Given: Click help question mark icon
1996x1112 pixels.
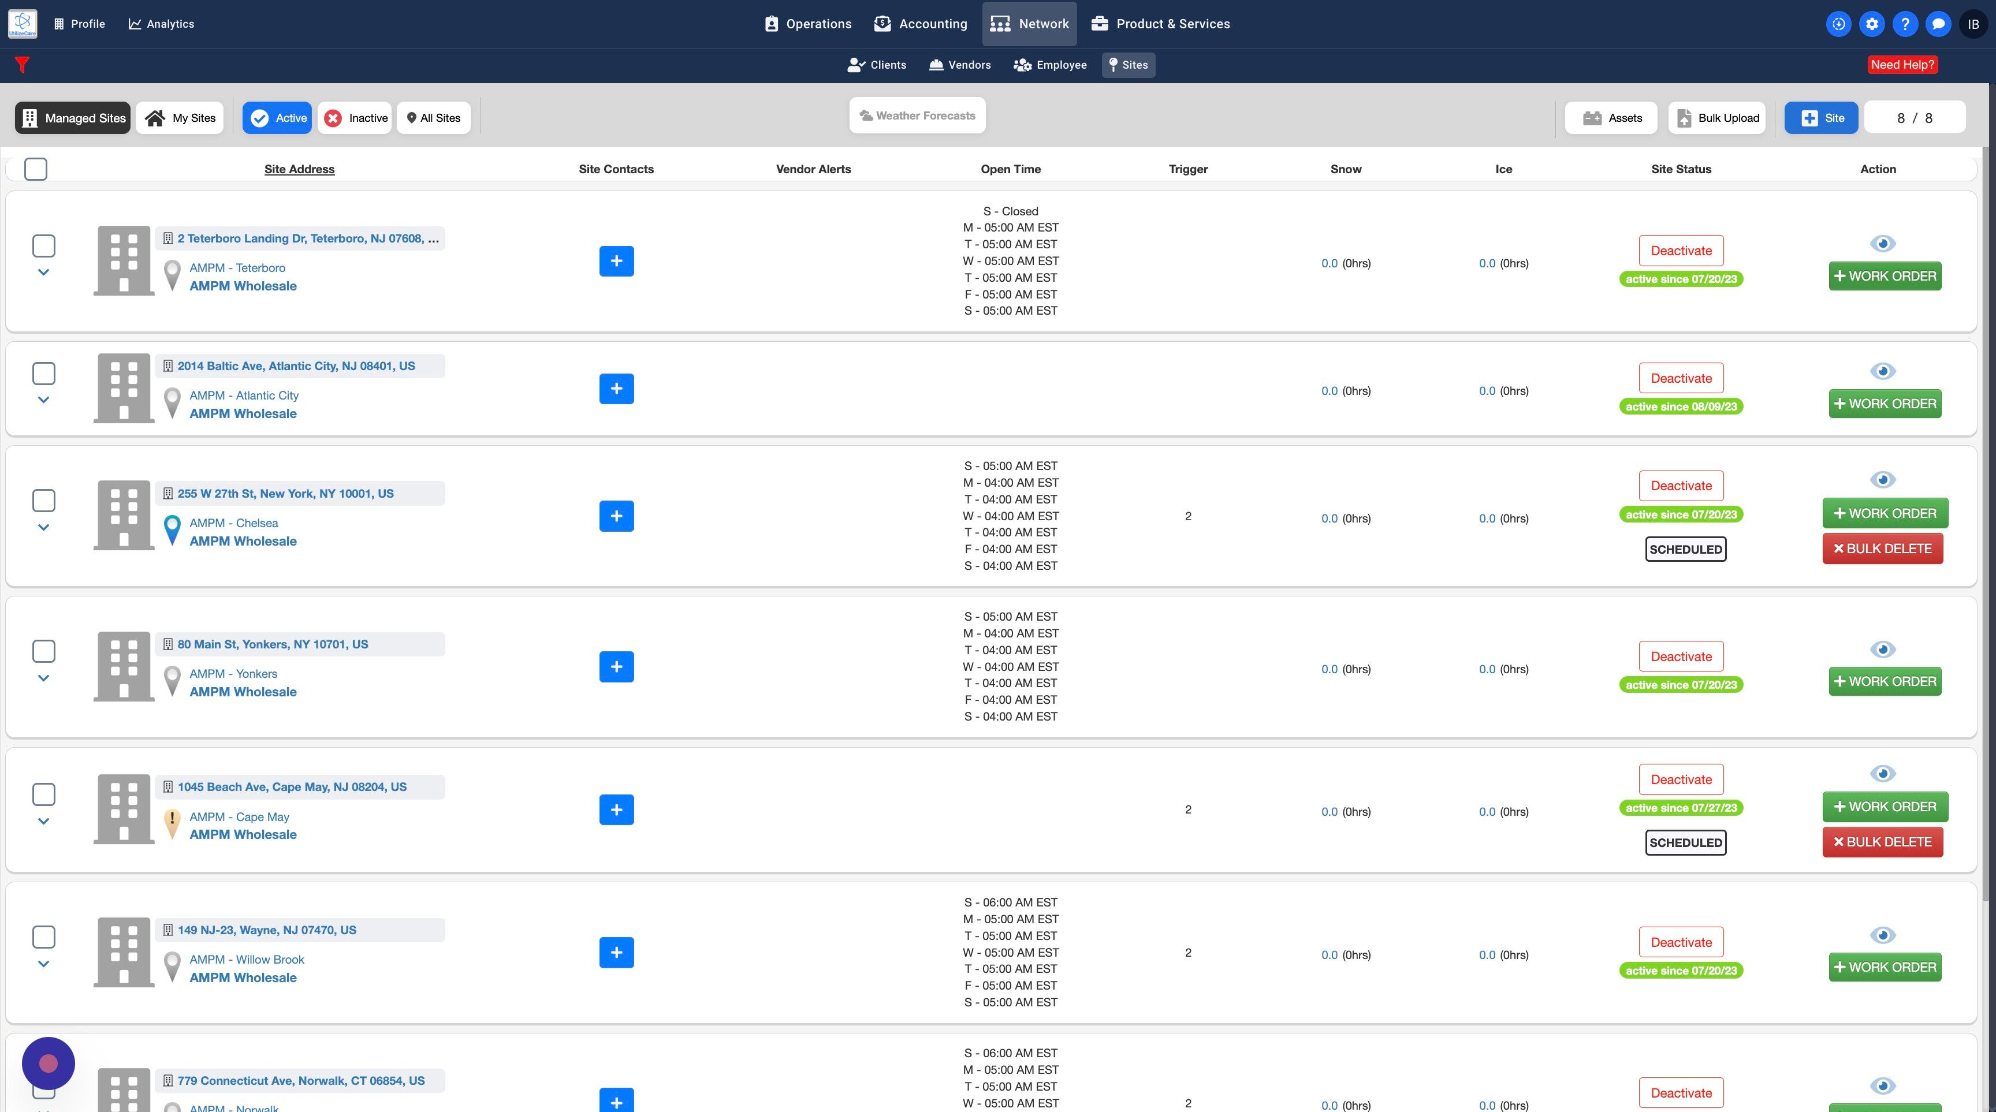Looking at the screenshot, I should point(1905,24).
